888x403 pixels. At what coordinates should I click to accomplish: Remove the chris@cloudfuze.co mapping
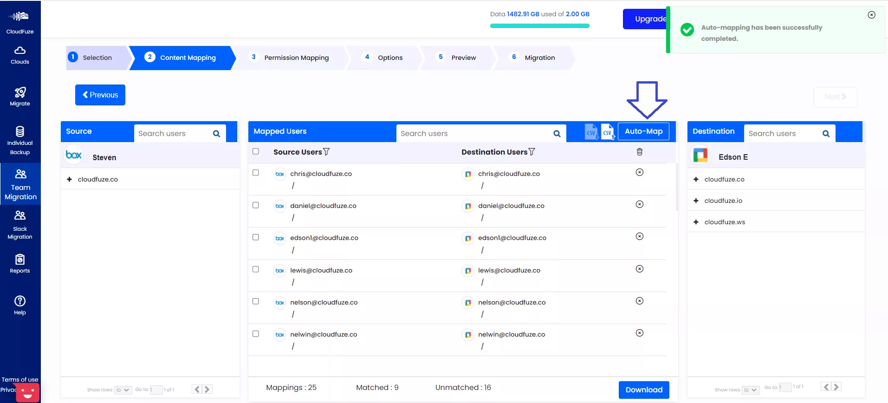click(x=640, y=172)
